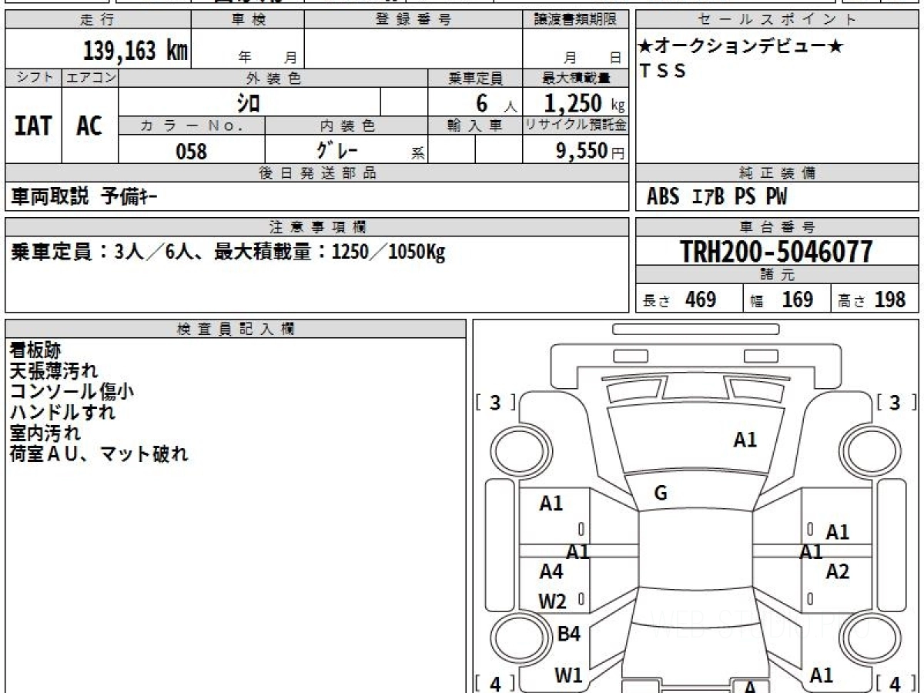Select exterior color value シロ
This screenshot has width=924, height=693.
(x=248, y=102)
